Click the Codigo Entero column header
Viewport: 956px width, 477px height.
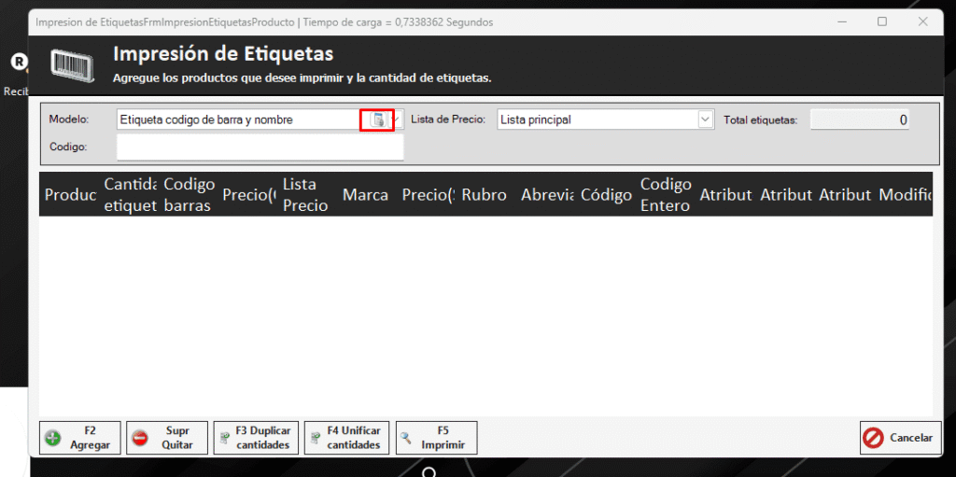pos(665,195)
